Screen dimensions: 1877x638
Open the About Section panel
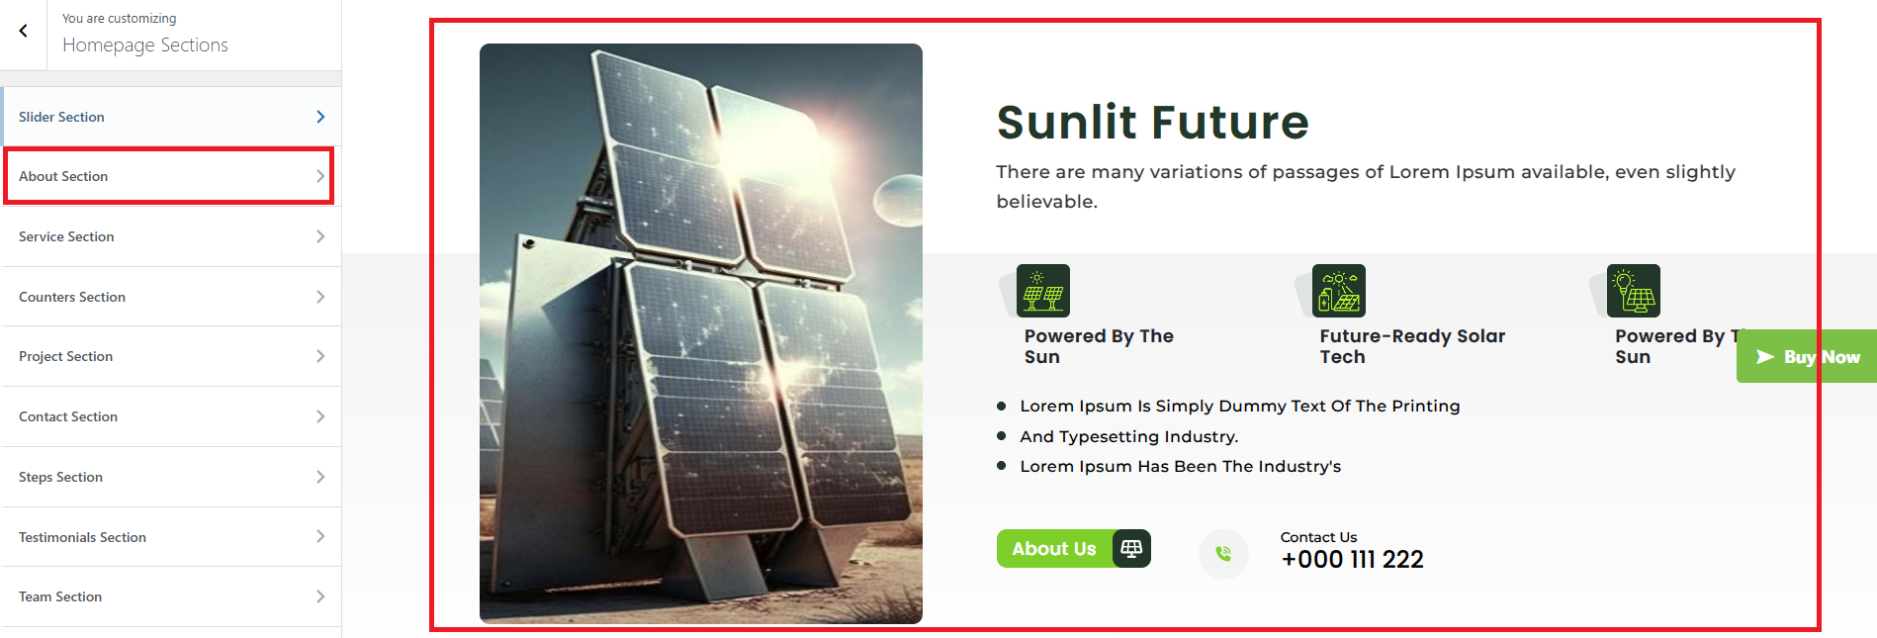click(x=169, y=176)
